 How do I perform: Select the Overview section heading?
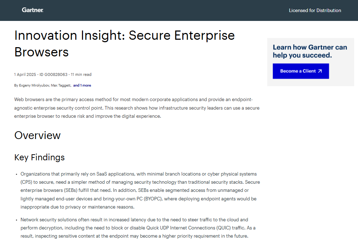(x=37, y=135)
